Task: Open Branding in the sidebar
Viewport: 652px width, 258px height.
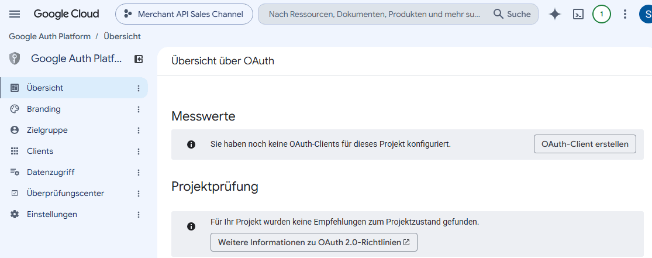Action: (74, 109)
